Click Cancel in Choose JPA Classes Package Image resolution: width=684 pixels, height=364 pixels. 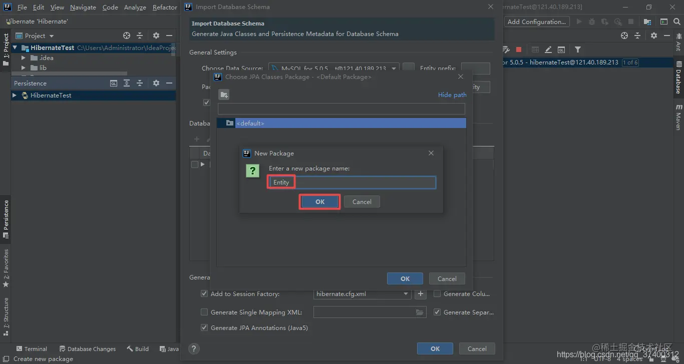447,278
